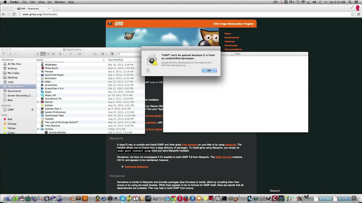The height and width of the screenshot is (203, 362).
Task: Sort Finder list by Name column
Action: [x=71, y=60]
